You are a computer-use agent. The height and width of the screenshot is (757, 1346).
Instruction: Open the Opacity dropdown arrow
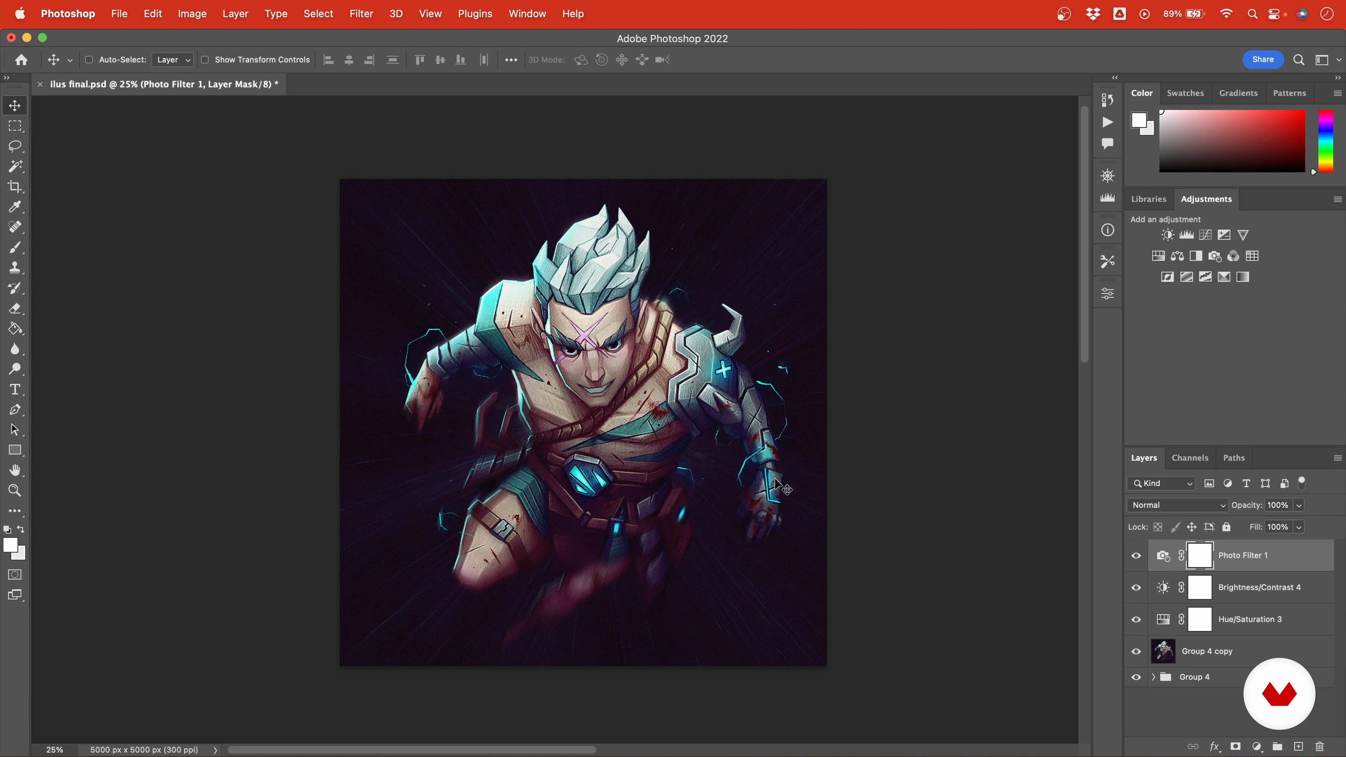(1298, 505)
